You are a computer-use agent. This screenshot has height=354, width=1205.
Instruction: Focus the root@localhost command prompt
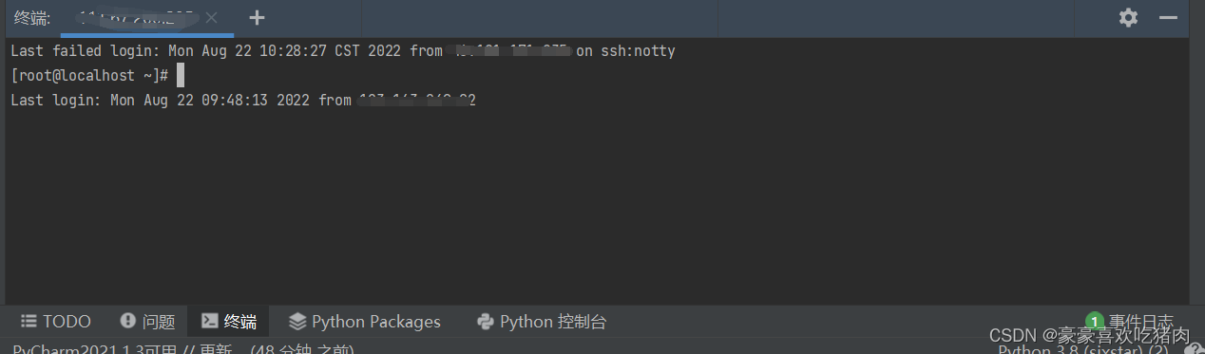click(90, 75)
